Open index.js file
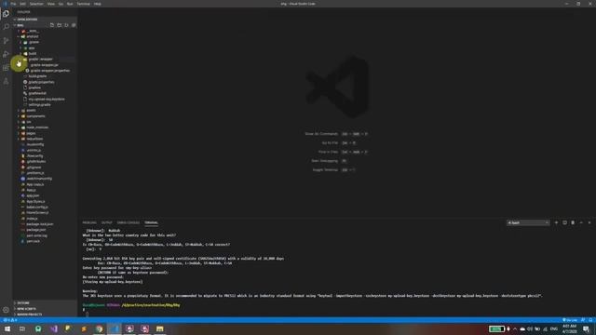This screenshot has width=596, height=335. pyautogui.click(x=32, y=219)
